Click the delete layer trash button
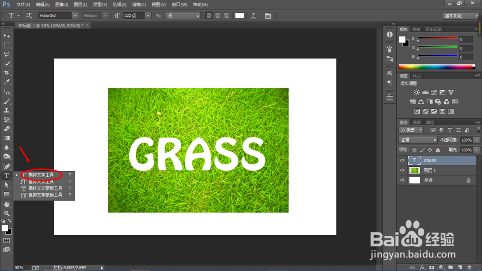482x271 pixels. pyautogui.click(x=469, y=267)
